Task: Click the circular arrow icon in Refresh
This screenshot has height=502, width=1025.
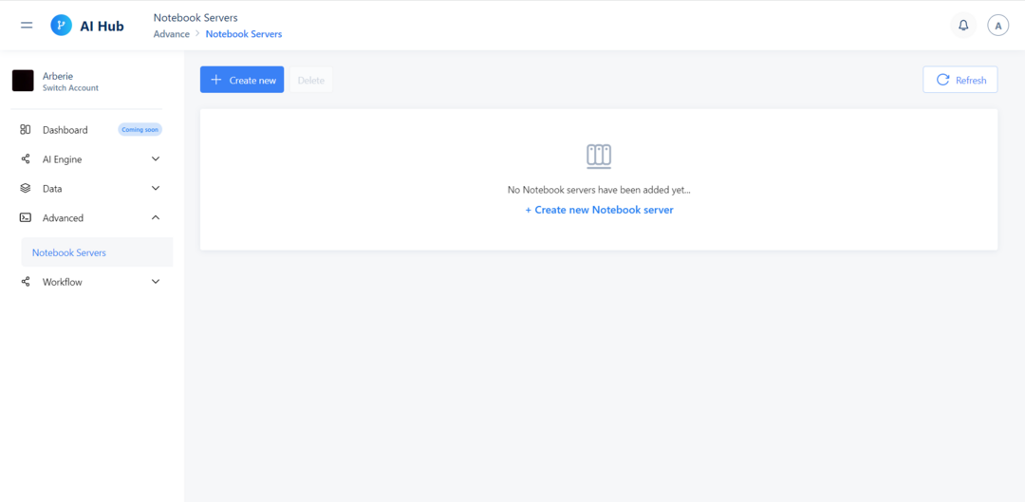Action: pos(942,80)
